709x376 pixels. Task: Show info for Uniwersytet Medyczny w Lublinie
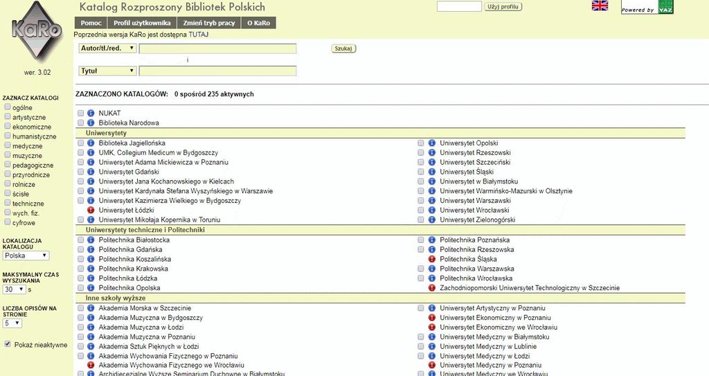pos(432,346)
